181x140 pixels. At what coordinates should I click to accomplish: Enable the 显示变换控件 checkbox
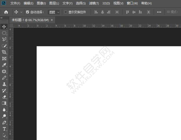point(66,12)
